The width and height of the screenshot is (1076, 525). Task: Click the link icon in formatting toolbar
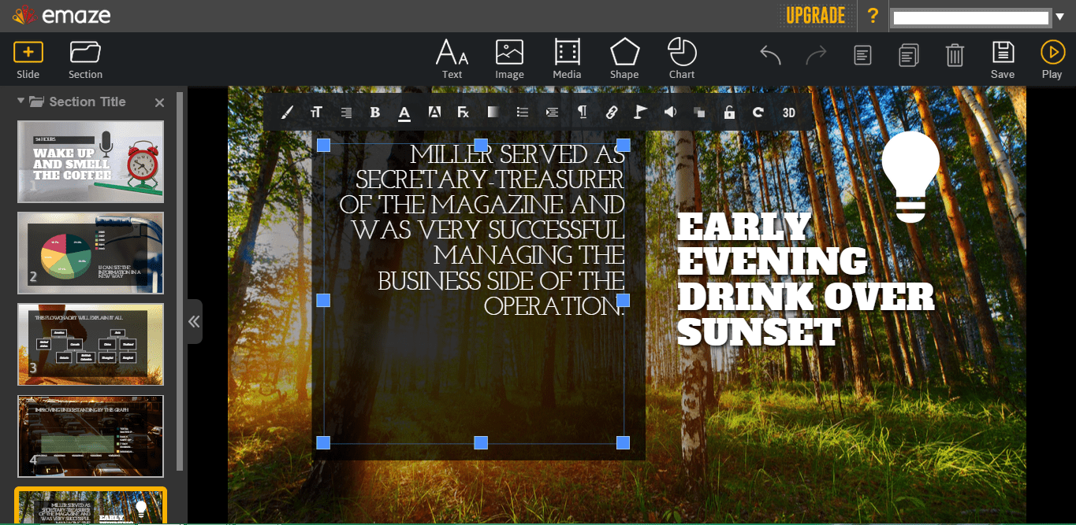pos(612,112)
